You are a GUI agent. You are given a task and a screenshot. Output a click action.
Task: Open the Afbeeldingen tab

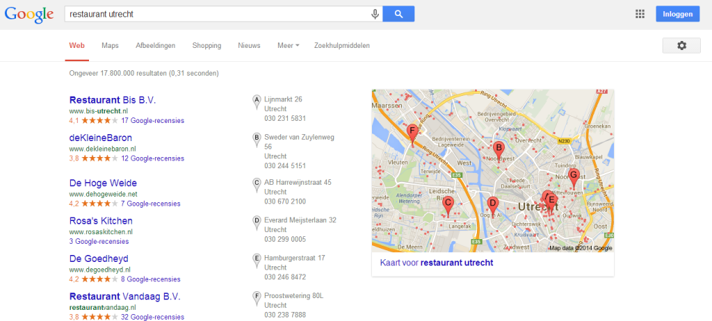pos(155,46)
